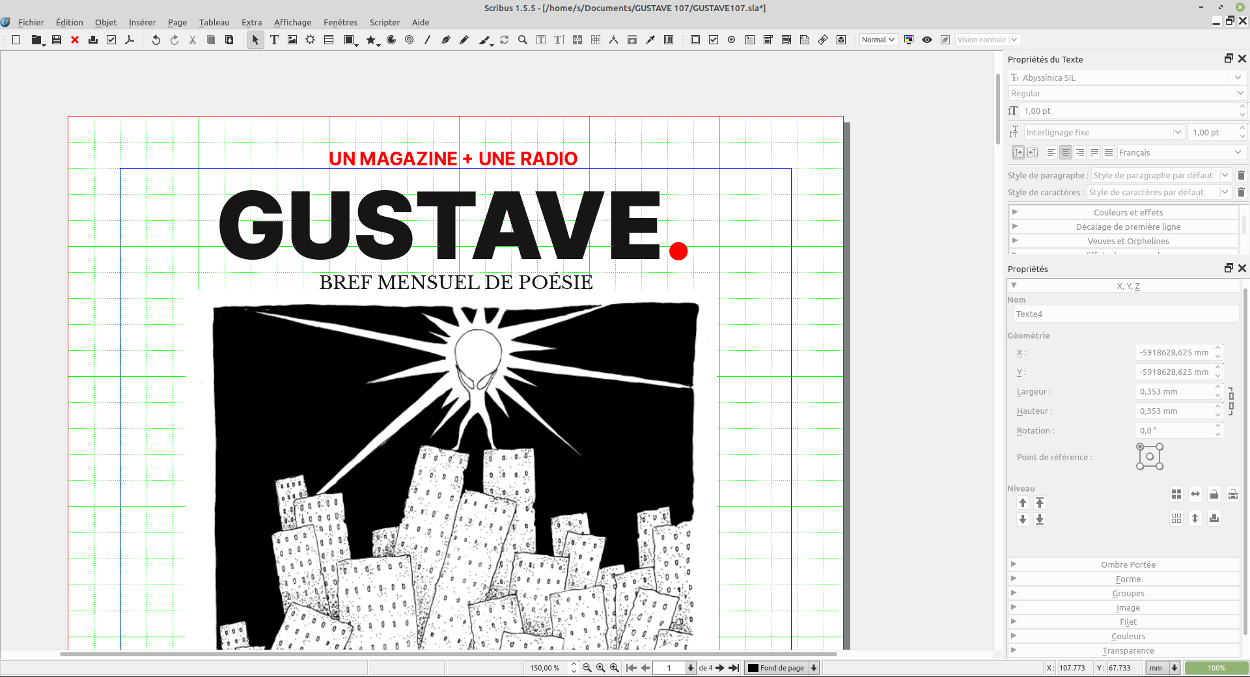Select the Text Frame tool

[274, 40]
